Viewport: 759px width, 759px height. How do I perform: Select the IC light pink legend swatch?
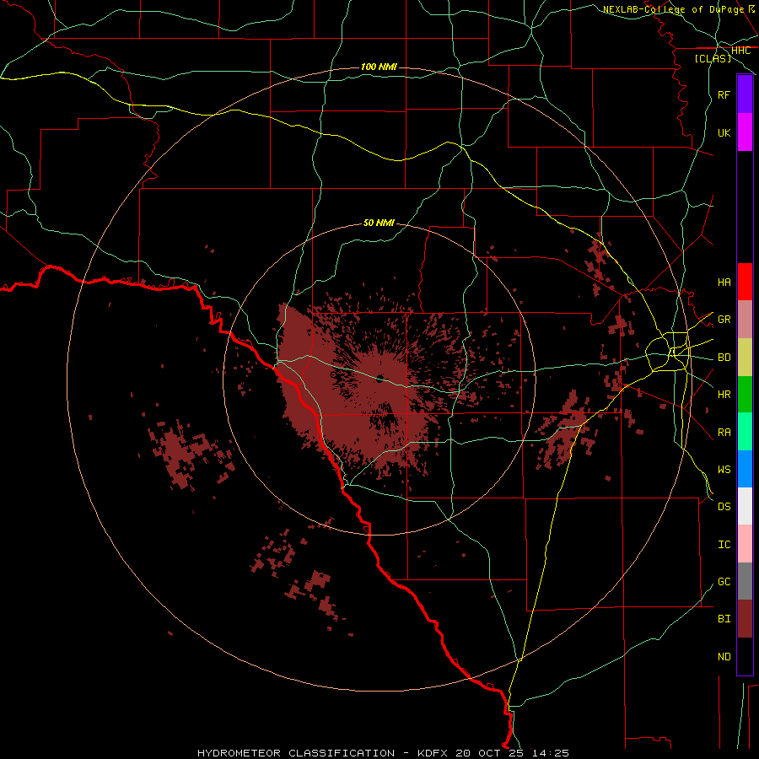745,544
